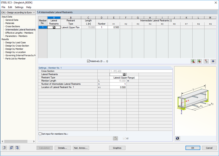Select member row header 1 in table
Image resolution: width=219 pixels, height=156 pixels.
click(x=43, y=27)
